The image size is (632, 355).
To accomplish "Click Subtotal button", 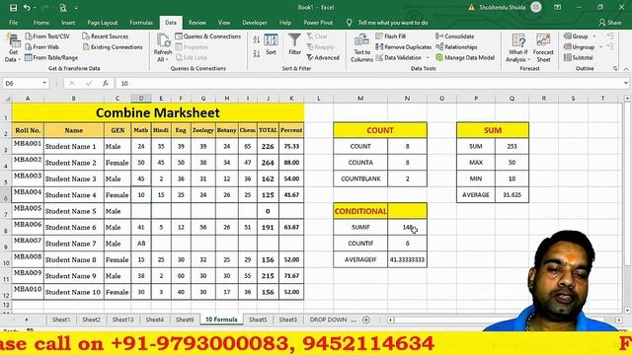I will point(579,57).
